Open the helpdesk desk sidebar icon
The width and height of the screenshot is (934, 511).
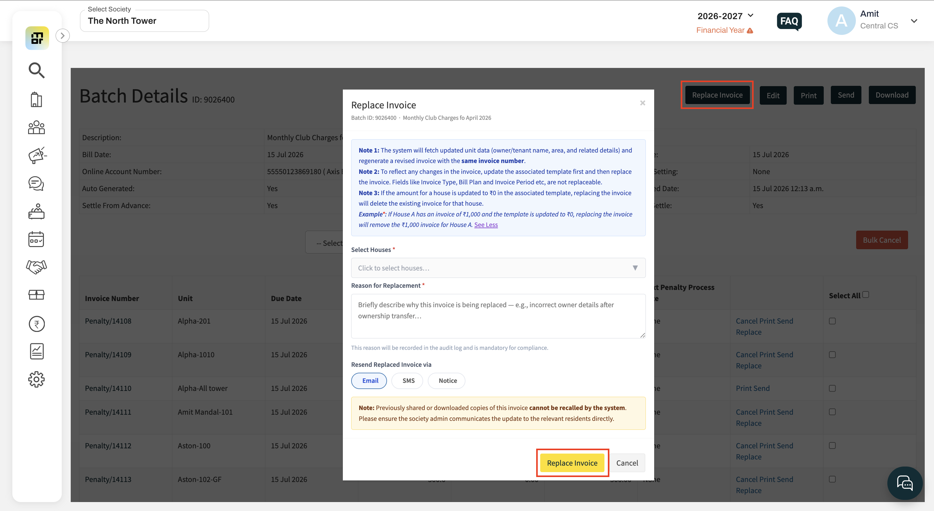click(x=36, y=211)
